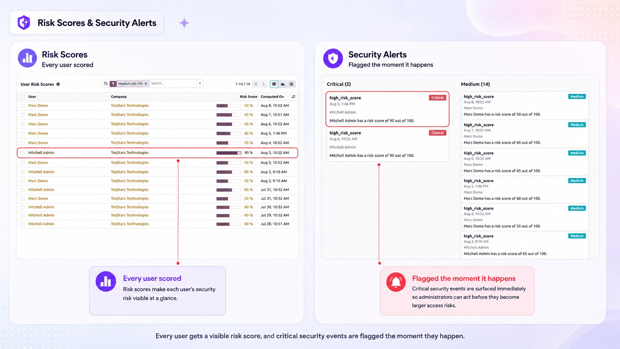Check the row computed Aug 6, 10:52 AM

click(23, 124)
